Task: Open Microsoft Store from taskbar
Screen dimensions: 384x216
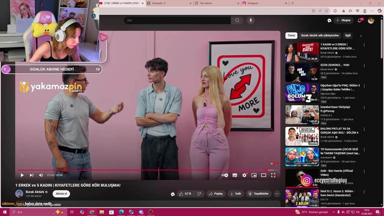Action: pyautogui.click(x=112, y=212)
